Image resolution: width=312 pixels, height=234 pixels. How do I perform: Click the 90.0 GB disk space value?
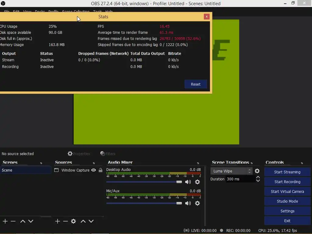tap(55, 32)
